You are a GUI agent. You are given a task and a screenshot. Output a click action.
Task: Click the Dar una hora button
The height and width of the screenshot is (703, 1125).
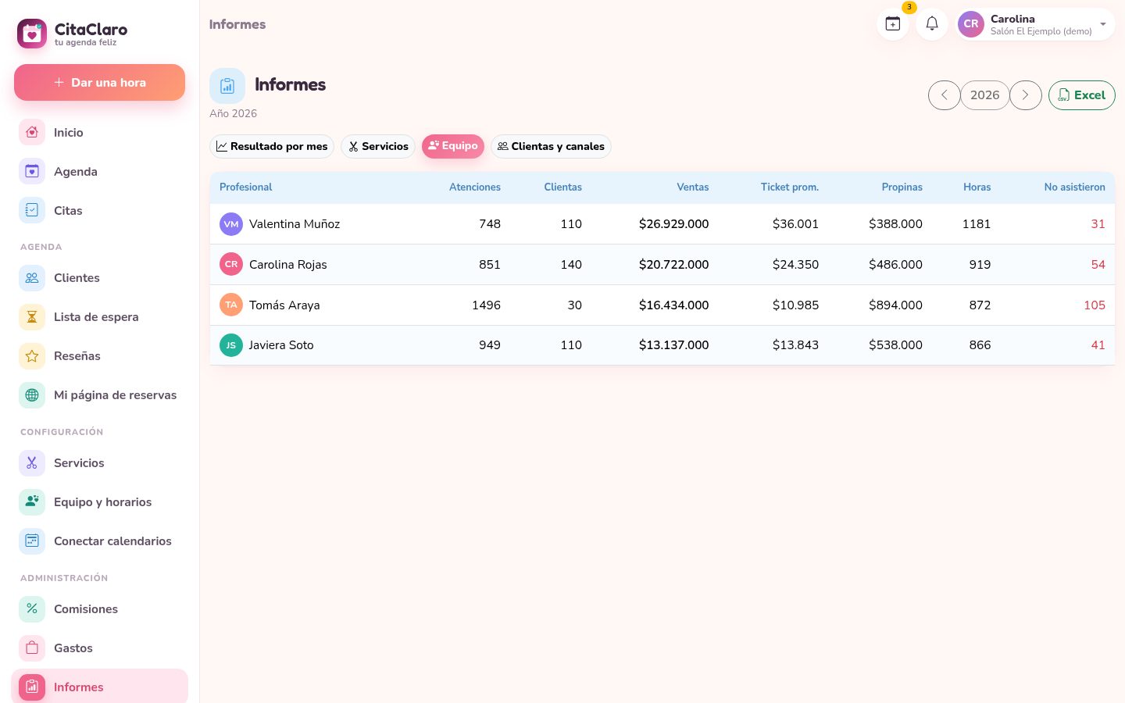[99, 82]
